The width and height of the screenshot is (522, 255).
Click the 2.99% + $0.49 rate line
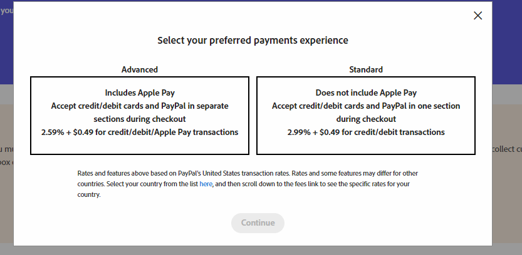click(366, 132)
